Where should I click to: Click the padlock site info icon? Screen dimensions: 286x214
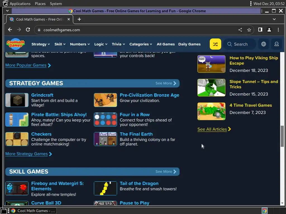[39, 30]
